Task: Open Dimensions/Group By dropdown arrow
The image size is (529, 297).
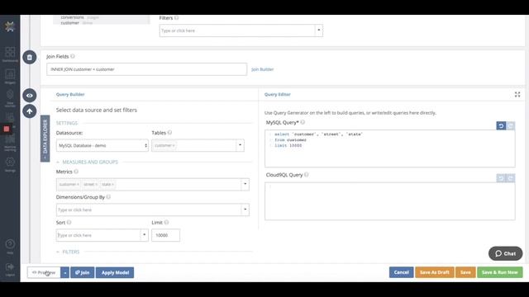Action: coord(245,210)
